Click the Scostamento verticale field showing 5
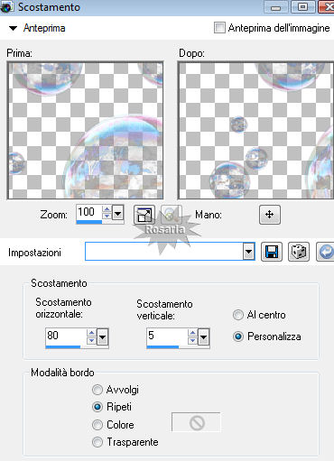The image size is (334, 461). (167, 337)
